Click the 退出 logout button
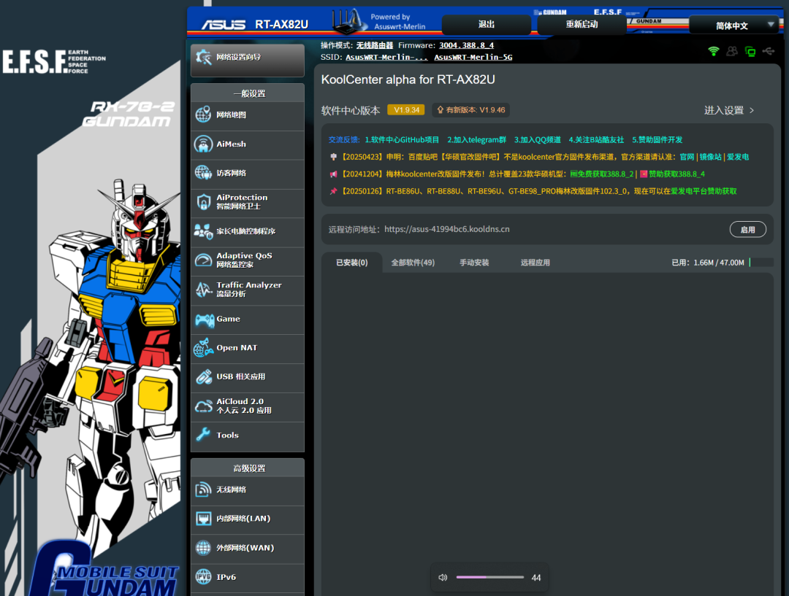789x596 pixels. point(486,25)
